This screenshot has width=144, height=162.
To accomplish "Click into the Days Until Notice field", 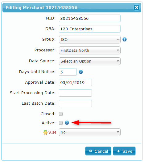I will tap(68, 72).
